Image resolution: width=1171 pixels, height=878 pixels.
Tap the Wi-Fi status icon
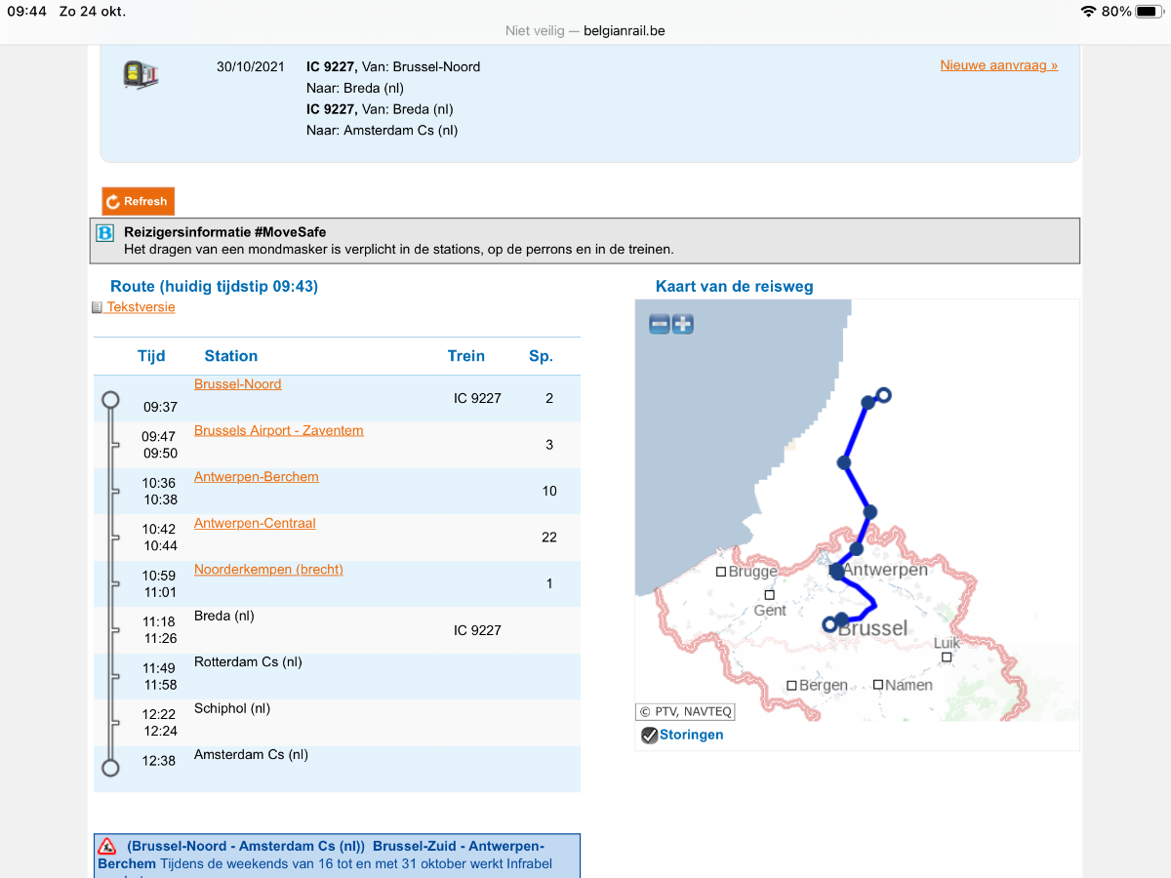click(1088, 12)
